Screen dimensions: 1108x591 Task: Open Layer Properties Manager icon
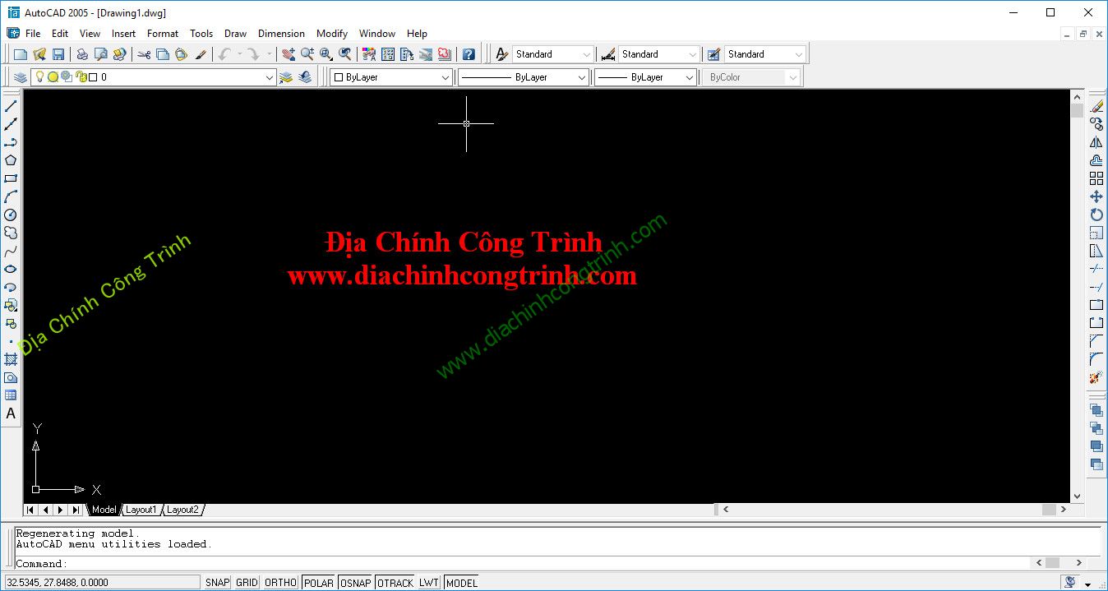[21, 77]
